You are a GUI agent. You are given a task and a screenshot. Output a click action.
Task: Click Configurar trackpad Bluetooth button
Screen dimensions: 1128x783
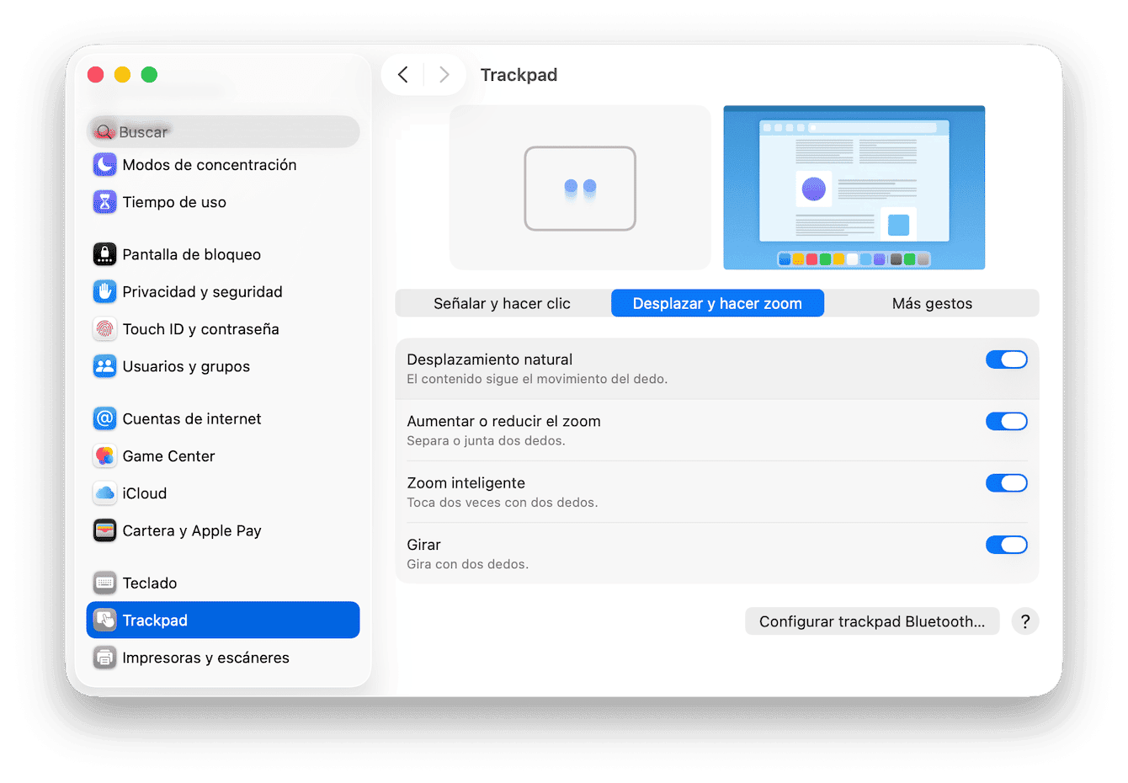[872, 621]
